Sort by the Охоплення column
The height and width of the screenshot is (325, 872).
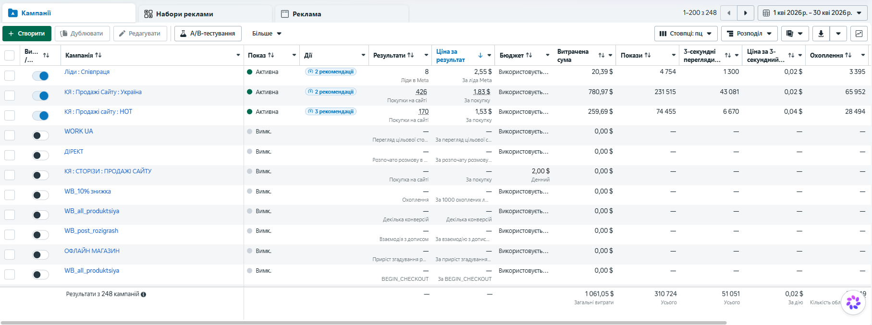pos(848,55)
